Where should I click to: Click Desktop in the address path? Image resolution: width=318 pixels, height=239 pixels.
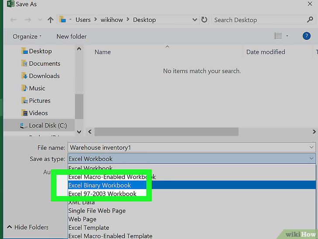pos(145,20)
